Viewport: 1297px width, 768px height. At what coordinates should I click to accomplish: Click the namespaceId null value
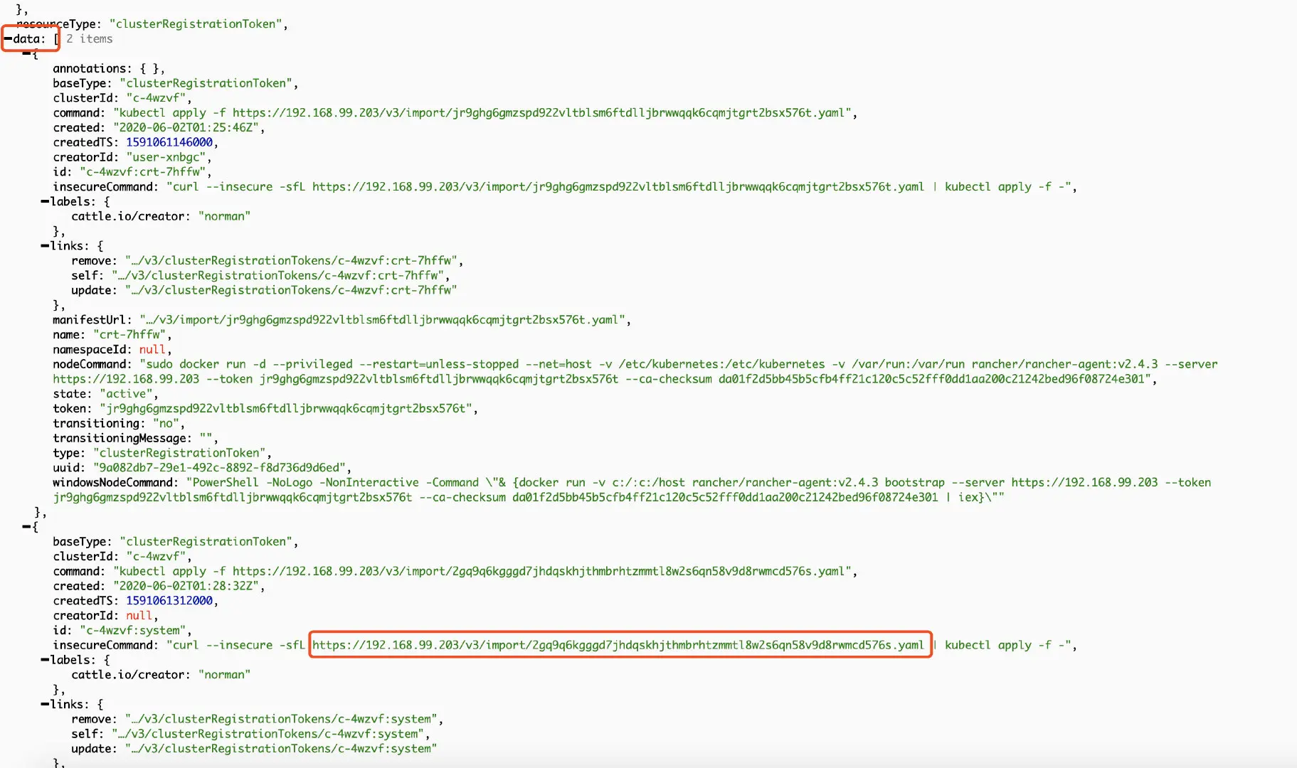pyautogui.click(x=152, y=350)
